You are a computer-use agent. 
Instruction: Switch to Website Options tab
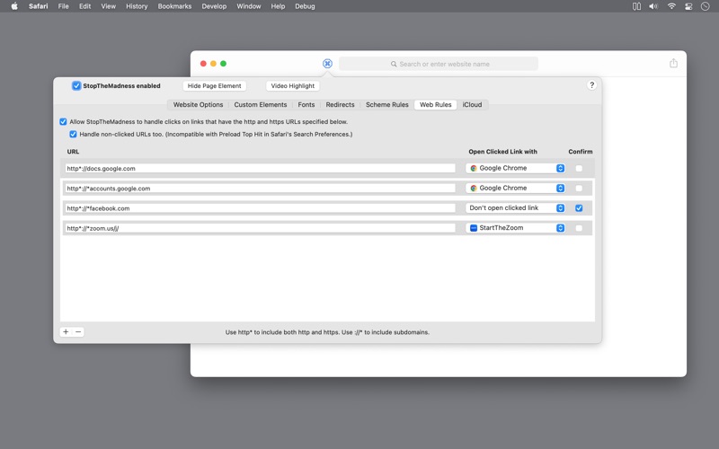(198, 104)
